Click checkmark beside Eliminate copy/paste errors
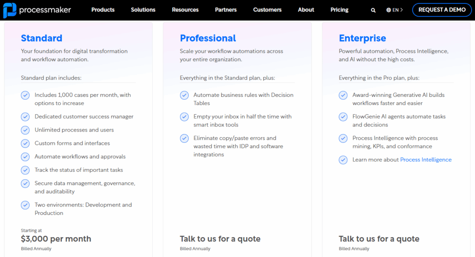The image size is (475, 257). (x=184, y=138)
